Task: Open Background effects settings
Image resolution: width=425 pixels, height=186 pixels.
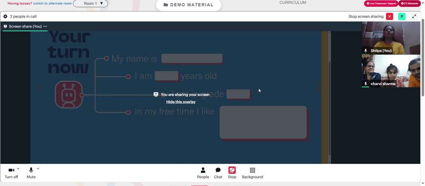Action: (x=252, y=173)
